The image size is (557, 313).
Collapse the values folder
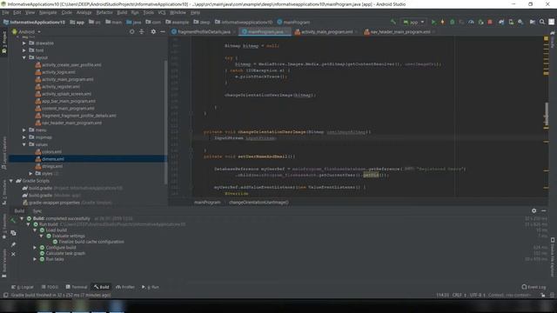(x=24, y=144)
